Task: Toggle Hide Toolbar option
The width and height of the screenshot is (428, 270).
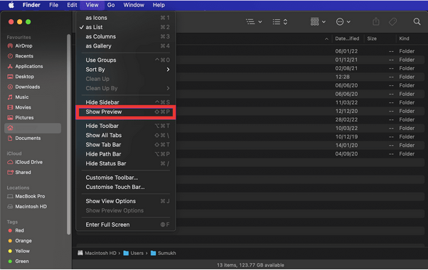Action: pyautogui.click(x=126, y=126)
